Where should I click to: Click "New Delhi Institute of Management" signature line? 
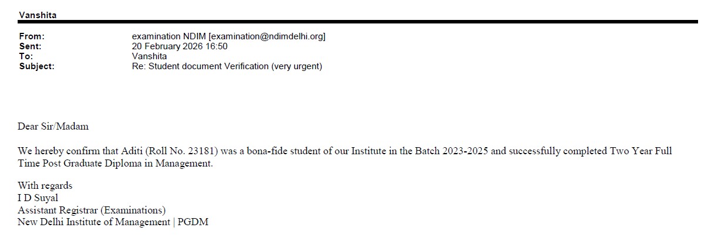tap(94, 222)
